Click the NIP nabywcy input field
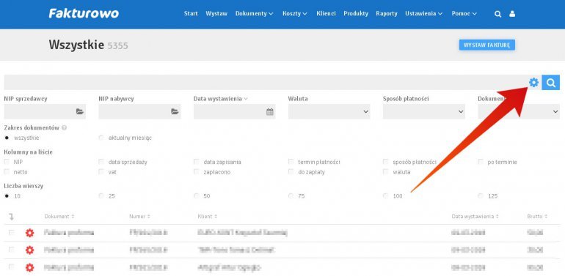565x276 pixels. click(x=139, y=112)
